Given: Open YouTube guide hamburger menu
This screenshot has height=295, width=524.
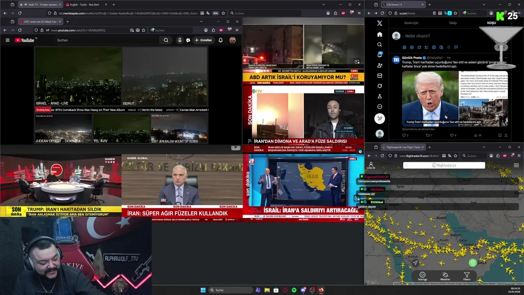Looking at the screenshot, I should pyautogui.click(x=7, y=40).
